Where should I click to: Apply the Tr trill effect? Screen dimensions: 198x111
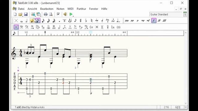[x=75, y=27]
